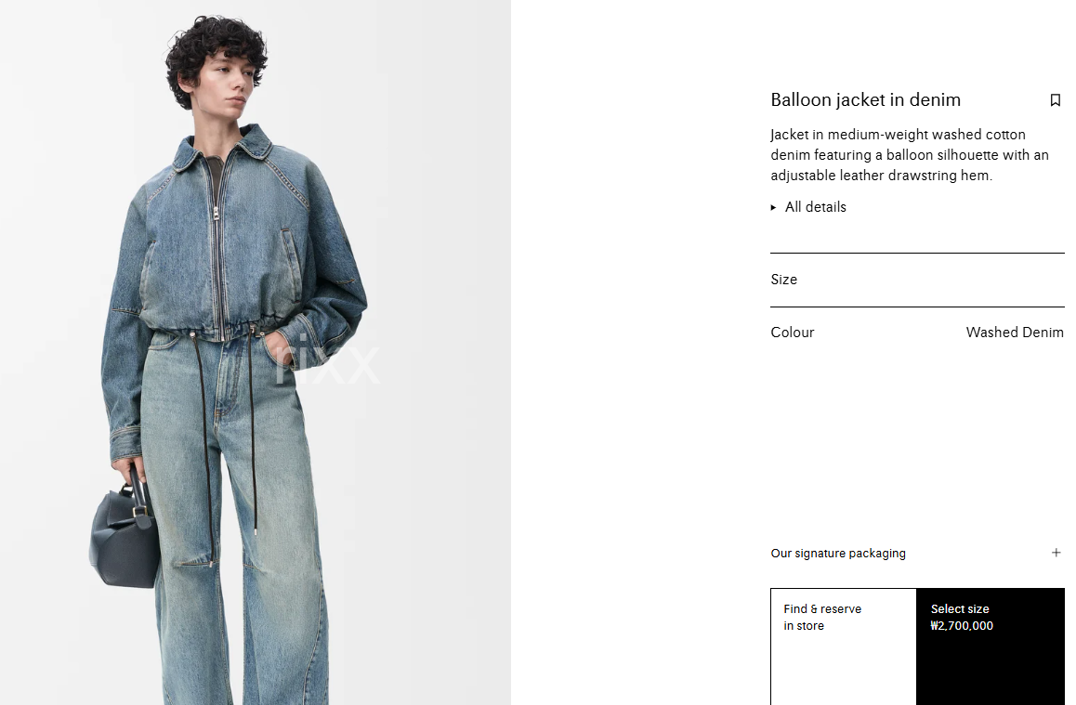The height and width of the screenshot is (705, 1076).
Task: Expand the All details disclosure triangle
Action: click(773, 207)
